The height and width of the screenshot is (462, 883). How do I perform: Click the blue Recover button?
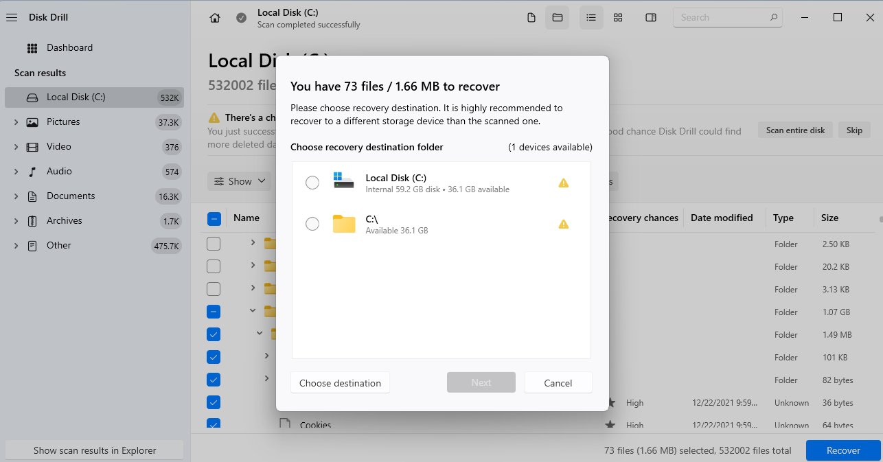(843, 450)
